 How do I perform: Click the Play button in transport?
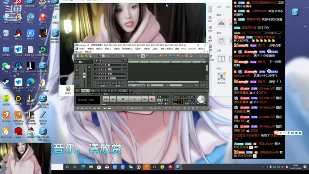[135, 99]
